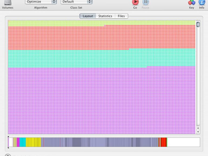This screenshot has width=208, height=156.
Task: Expand the Class Set dropdown showing Default
Action: [76, 2]
